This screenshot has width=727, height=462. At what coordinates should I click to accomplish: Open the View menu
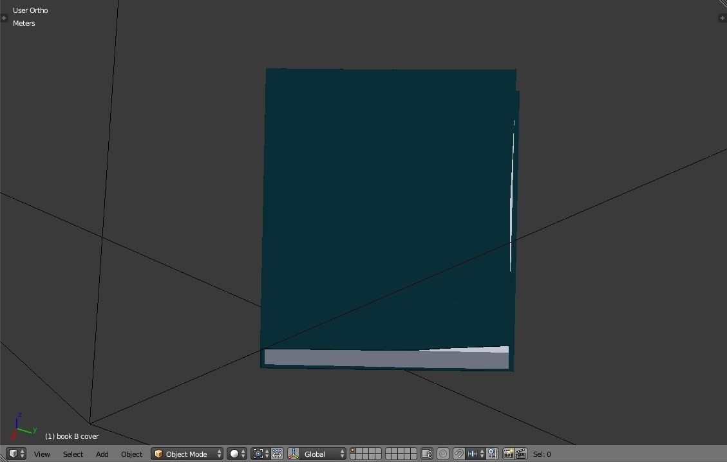point(42,454)
